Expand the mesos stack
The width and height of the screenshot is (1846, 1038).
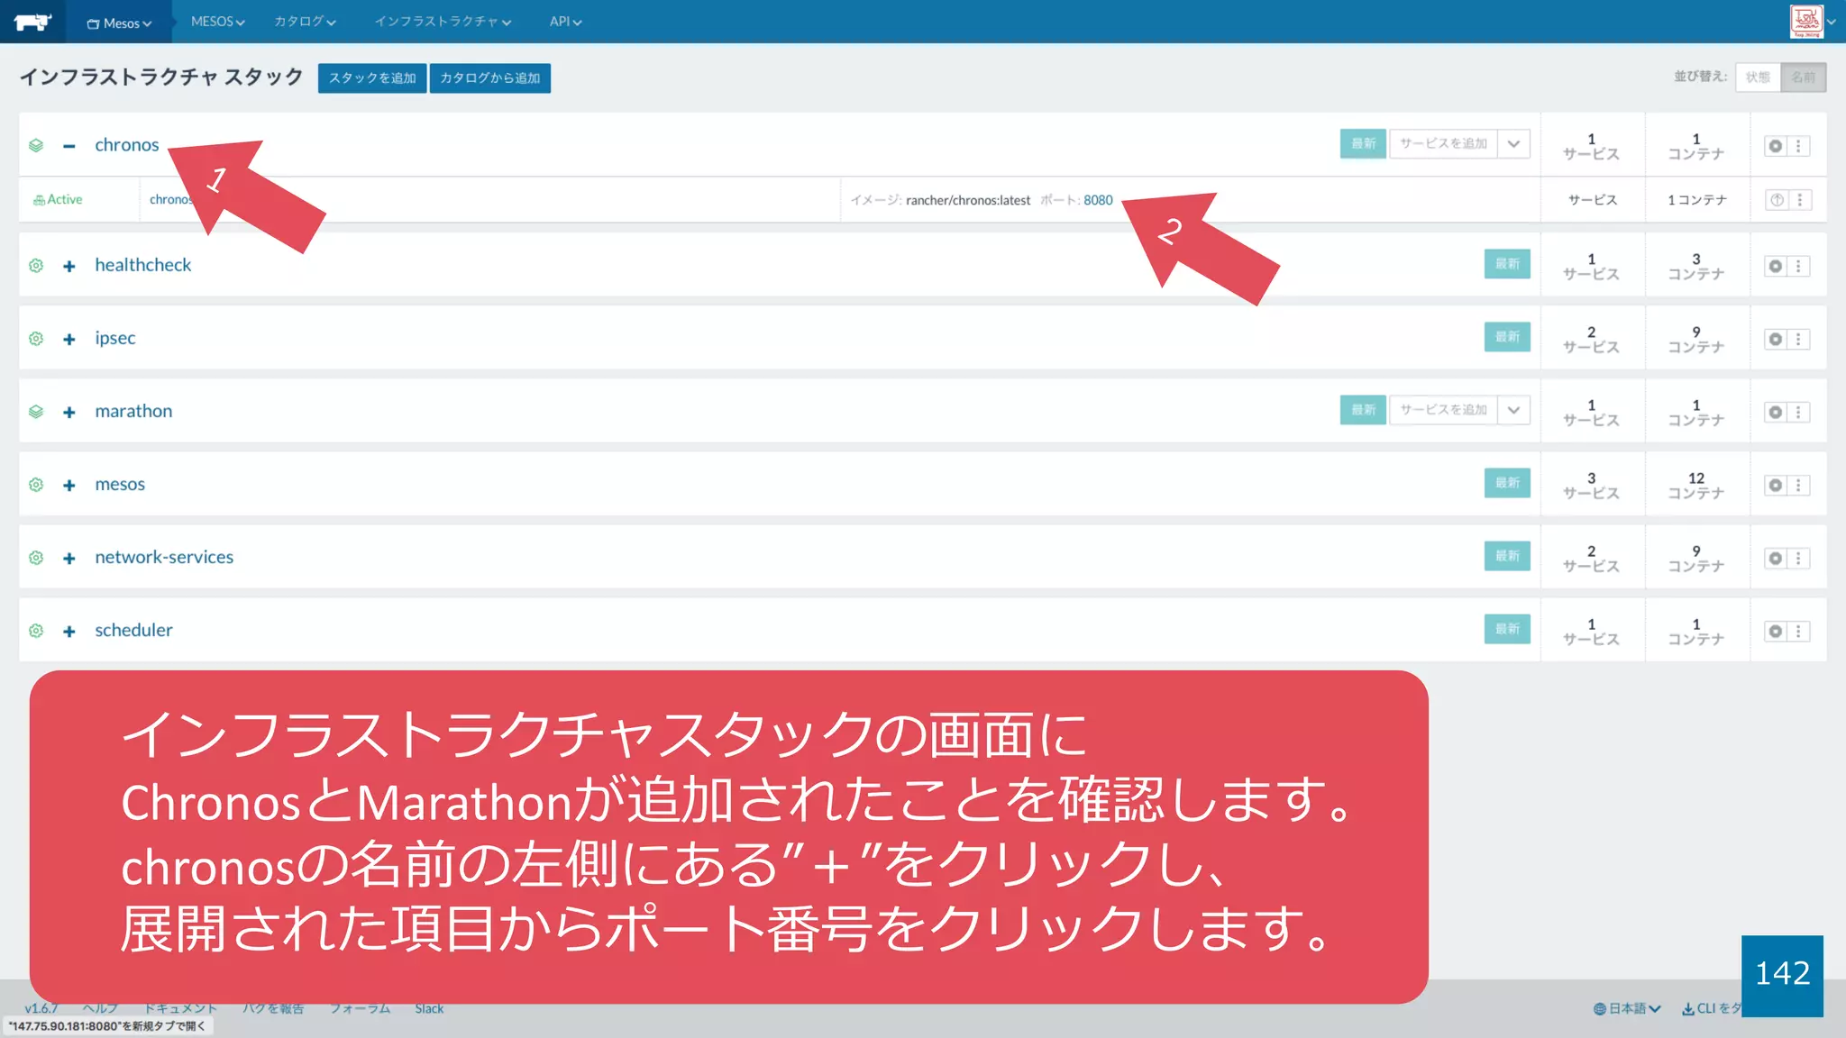tap(69, 486)
